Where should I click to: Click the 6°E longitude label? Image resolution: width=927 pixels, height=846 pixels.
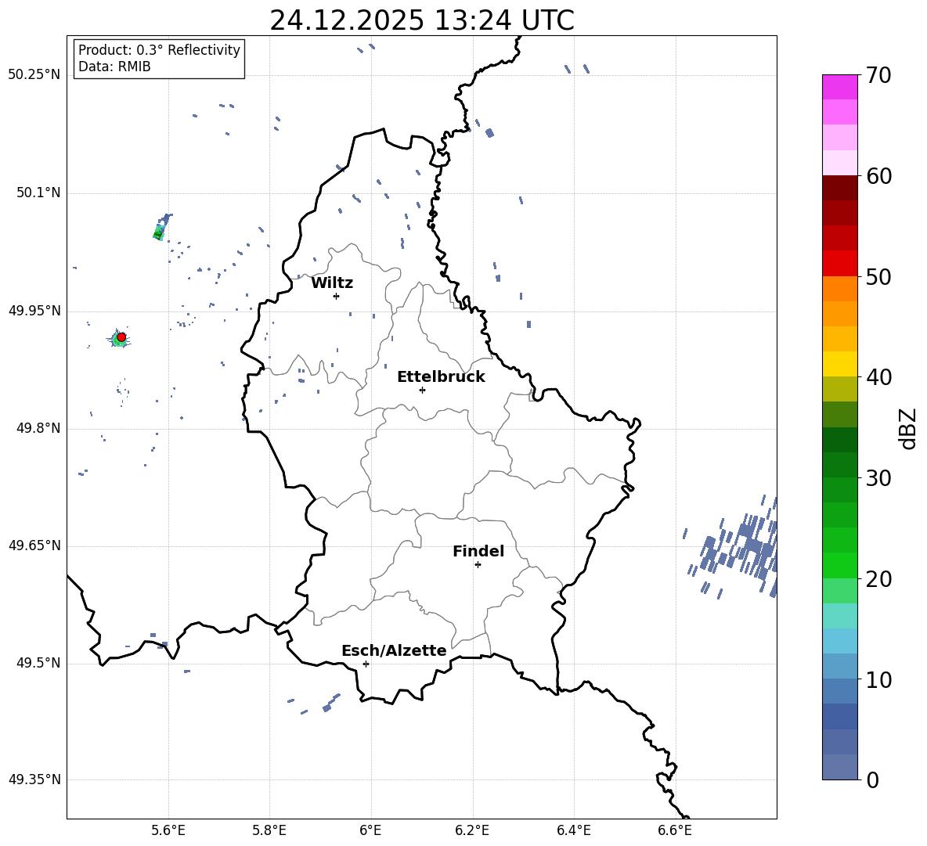tap(370, 830)
